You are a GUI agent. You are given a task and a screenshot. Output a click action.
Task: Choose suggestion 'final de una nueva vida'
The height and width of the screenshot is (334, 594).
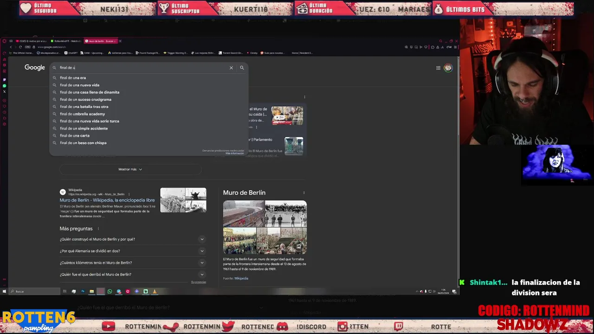pyautogui.click(x=148, y=85)
